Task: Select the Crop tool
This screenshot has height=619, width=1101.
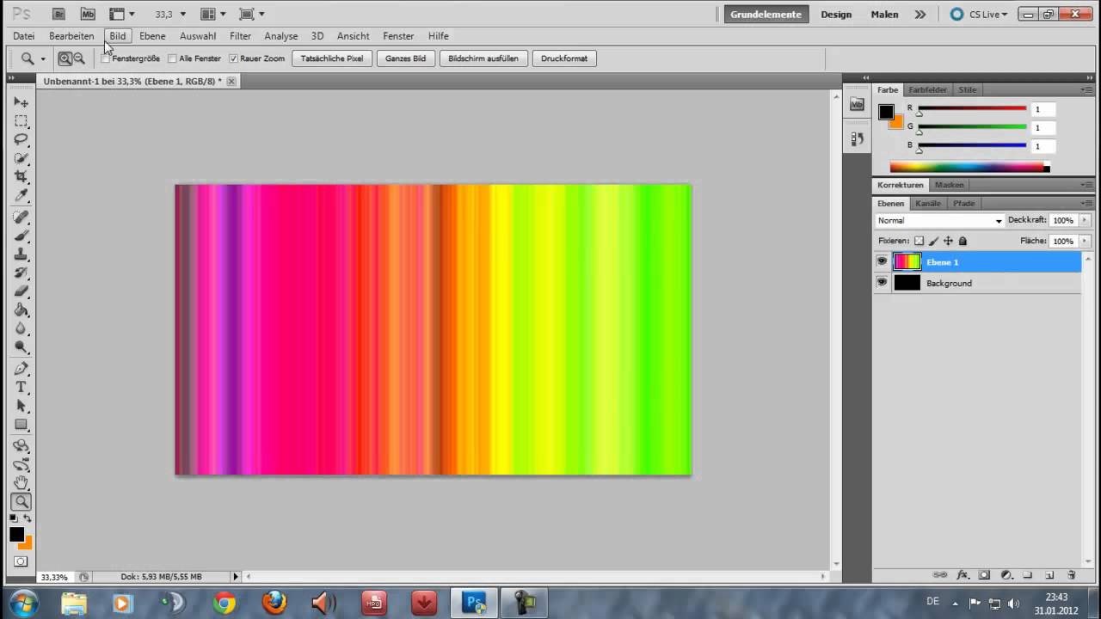Action: point(22,177)
